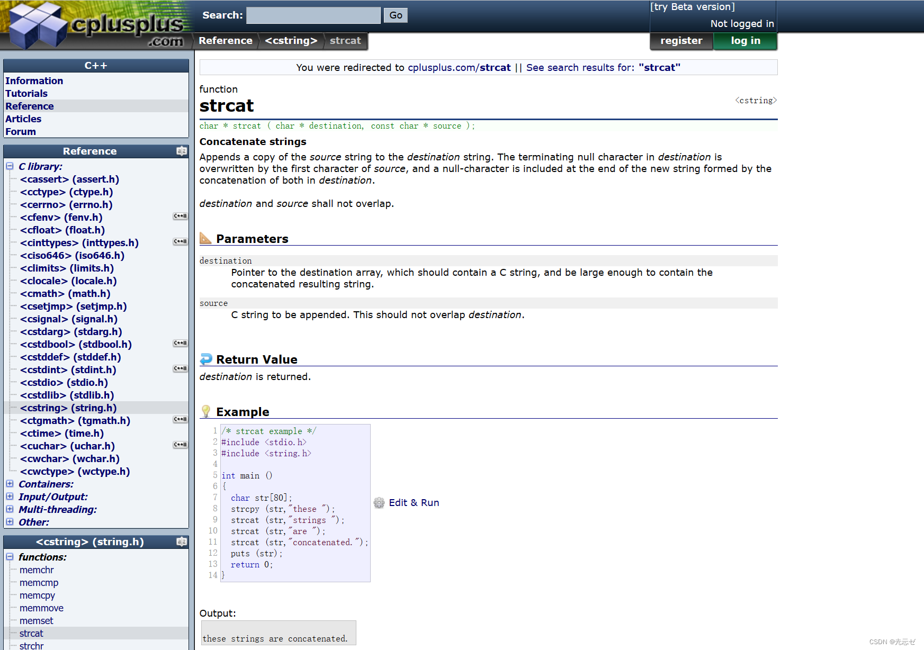The width and height of the screenshot is (924, 650).
Task: Expand the Containers tree node
Action: (10, 484)
